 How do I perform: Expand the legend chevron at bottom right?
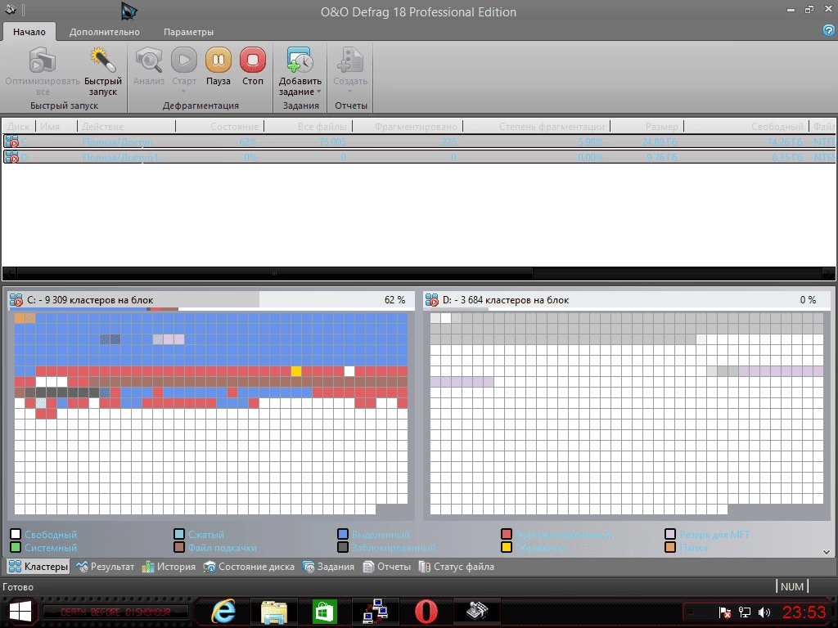pyautogui.click(x=827, y=552)
